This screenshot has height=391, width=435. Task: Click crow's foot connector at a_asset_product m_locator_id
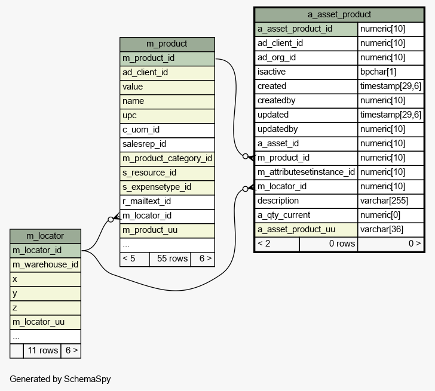click(249, 188)
